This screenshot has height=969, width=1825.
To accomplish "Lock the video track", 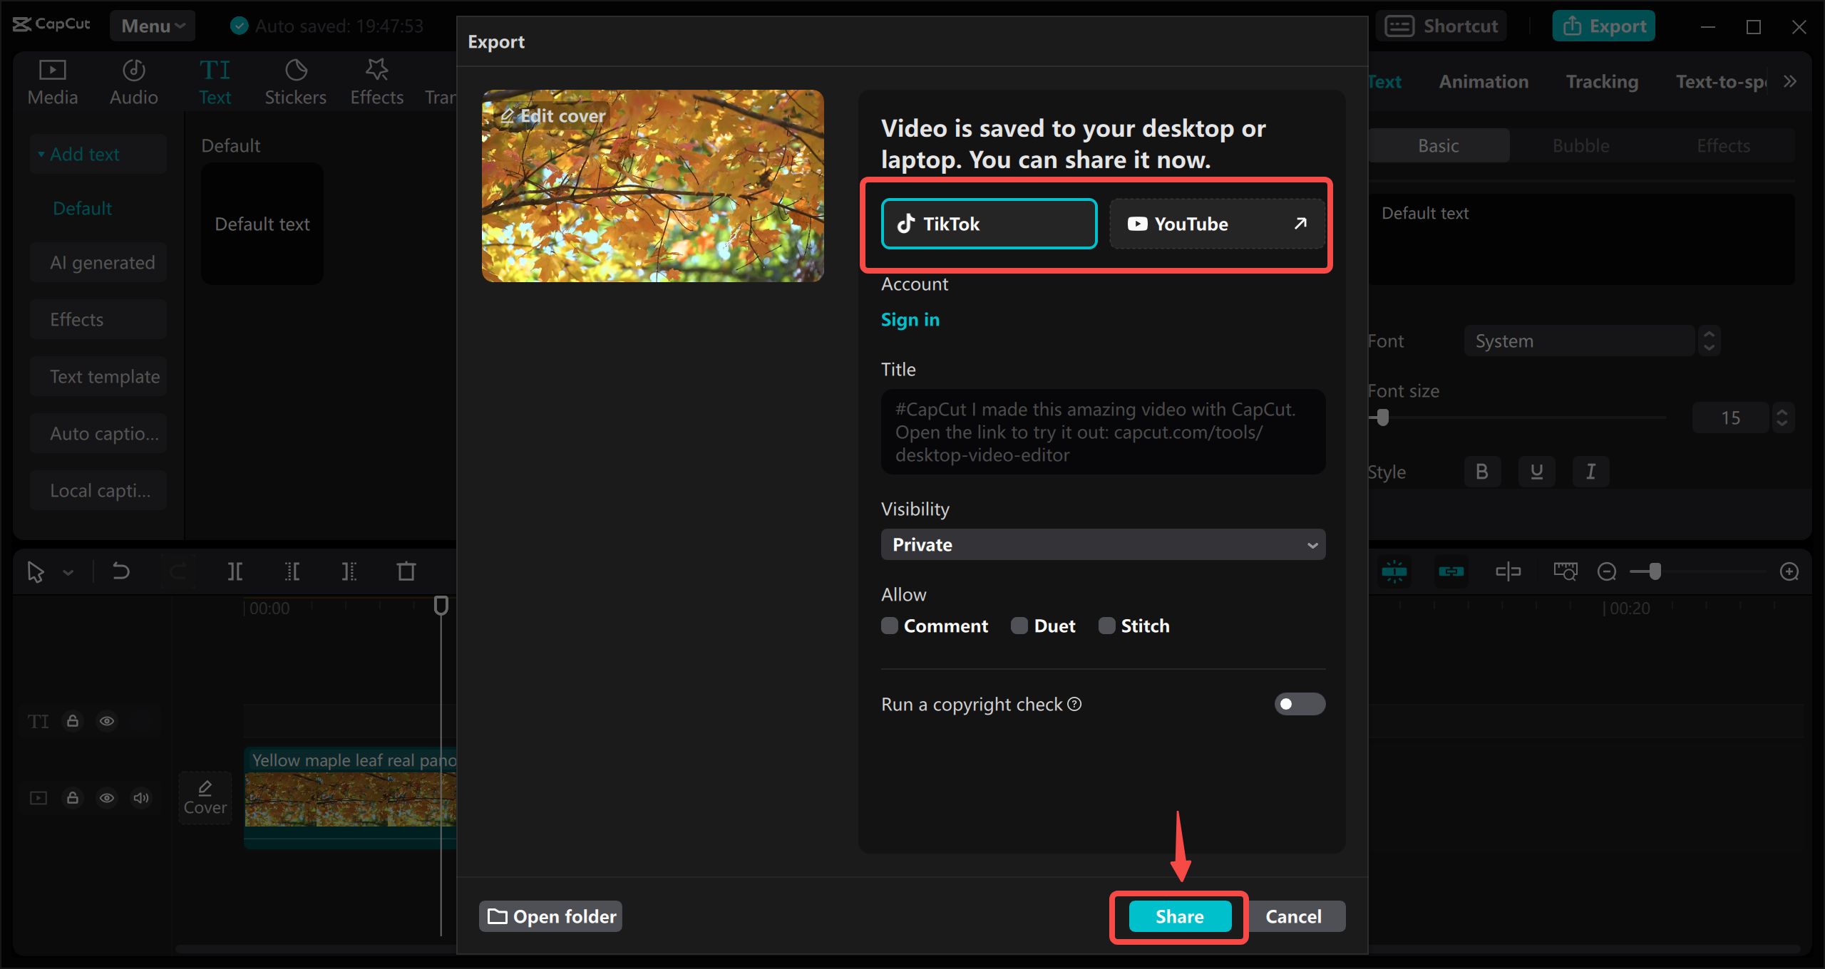I will click(73, 798).
